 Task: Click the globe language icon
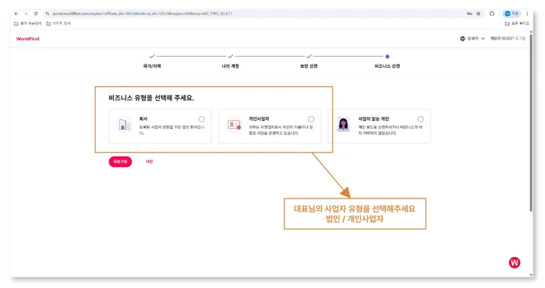pos(462,39)
